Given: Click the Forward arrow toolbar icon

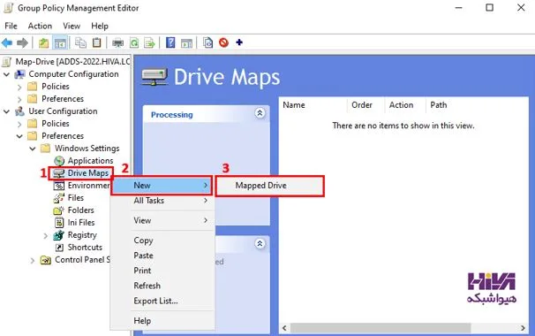Looking at the screenshot, I should [23, 42].
